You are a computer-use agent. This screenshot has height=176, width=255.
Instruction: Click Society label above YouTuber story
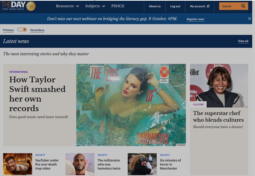(40, 155)
